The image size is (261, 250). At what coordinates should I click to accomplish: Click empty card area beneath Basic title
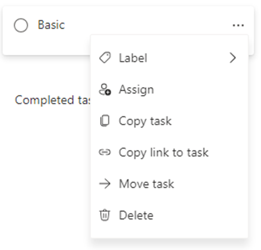pyautogui.click(x=46, y=44)
